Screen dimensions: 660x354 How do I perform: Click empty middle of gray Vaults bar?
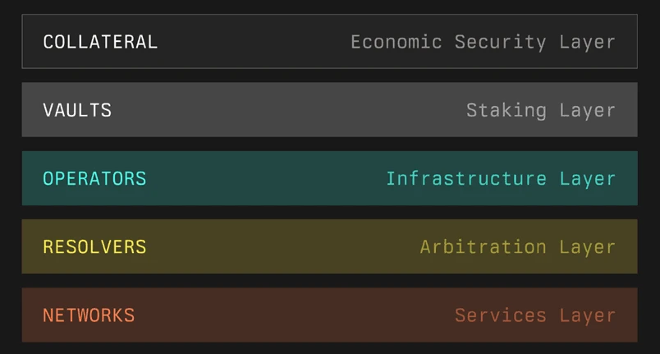[287, 110]
